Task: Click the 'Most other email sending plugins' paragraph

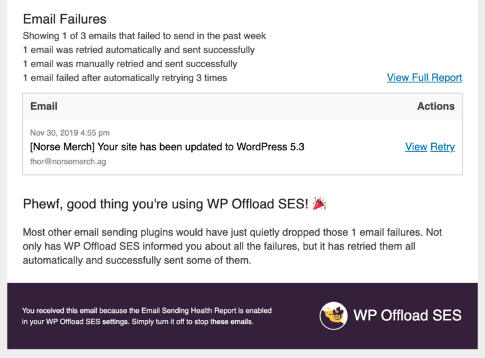Action: coord(233,246)
